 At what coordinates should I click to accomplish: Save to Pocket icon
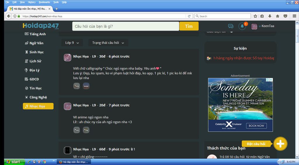click(286, 16)
